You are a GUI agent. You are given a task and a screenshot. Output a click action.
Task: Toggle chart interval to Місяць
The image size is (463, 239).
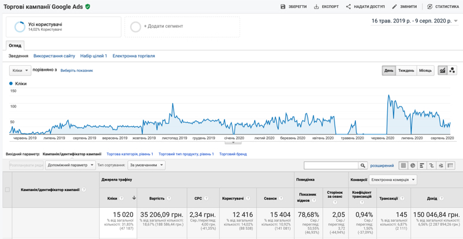pos(425,71)
